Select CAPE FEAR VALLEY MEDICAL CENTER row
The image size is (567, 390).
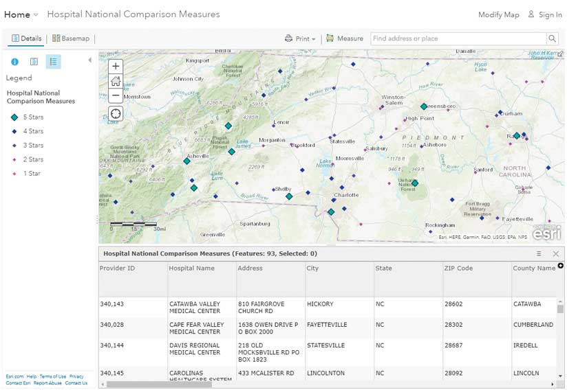click(328, 328)
